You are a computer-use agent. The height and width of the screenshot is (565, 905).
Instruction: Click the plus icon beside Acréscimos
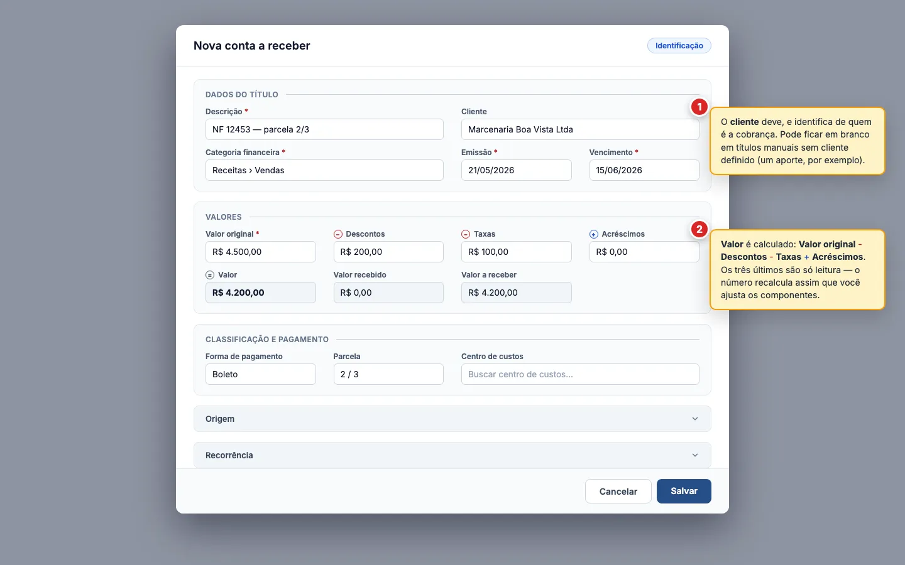pos(594,234)
